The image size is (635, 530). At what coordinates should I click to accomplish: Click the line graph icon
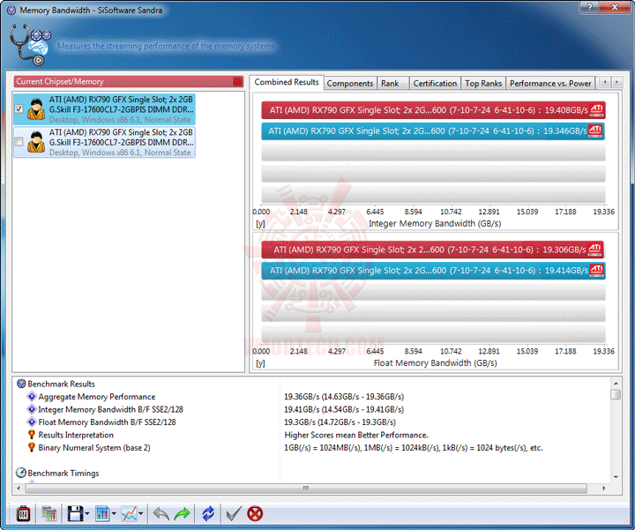click(x=129, y=514)
